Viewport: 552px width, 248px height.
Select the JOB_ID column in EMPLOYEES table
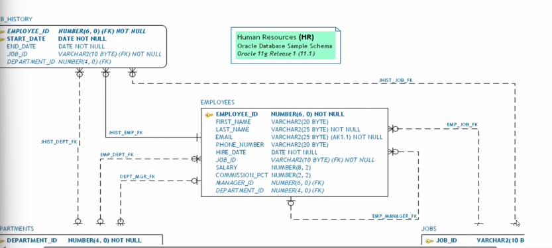click(x=226, y=160)
